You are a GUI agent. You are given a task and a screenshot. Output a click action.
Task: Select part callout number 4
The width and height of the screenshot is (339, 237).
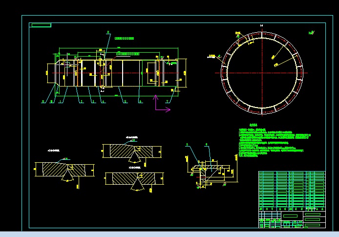click(x=104, y=102)
